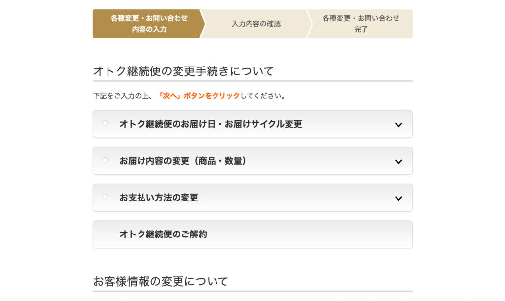Click the 内容の入力 progress step
This screenshot has width=505, height=301.
pyautogui.click(x=149, y=24)
